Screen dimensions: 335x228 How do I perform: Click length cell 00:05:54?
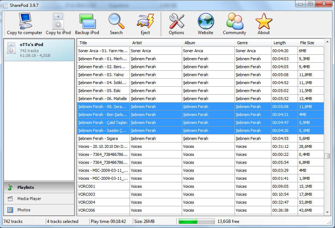pos(284,162)
